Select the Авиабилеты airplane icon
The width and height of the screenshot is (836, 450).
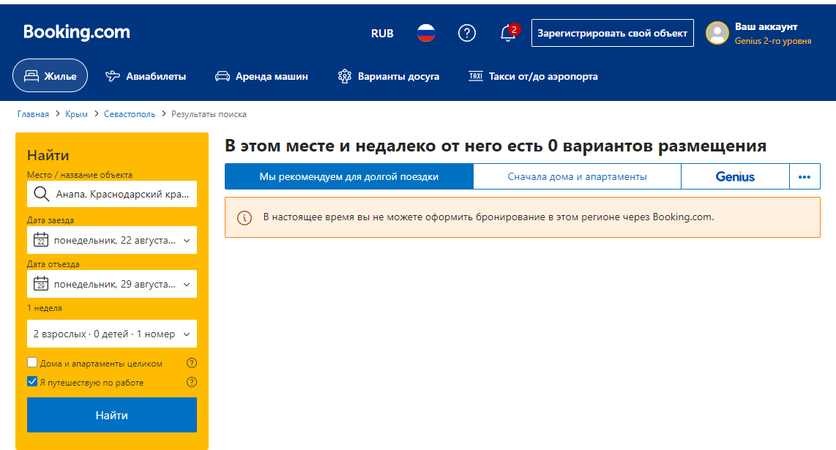tap(111, 75)
